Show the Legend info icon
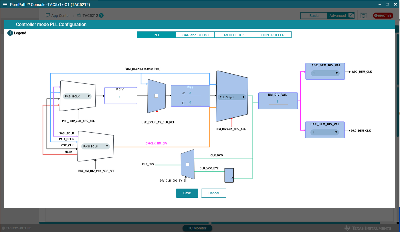400x232 pixels. click(x=10, y=33)
